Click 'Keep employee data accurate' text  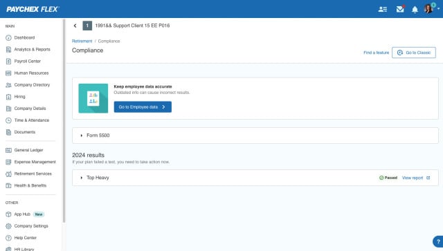(143, 86)
